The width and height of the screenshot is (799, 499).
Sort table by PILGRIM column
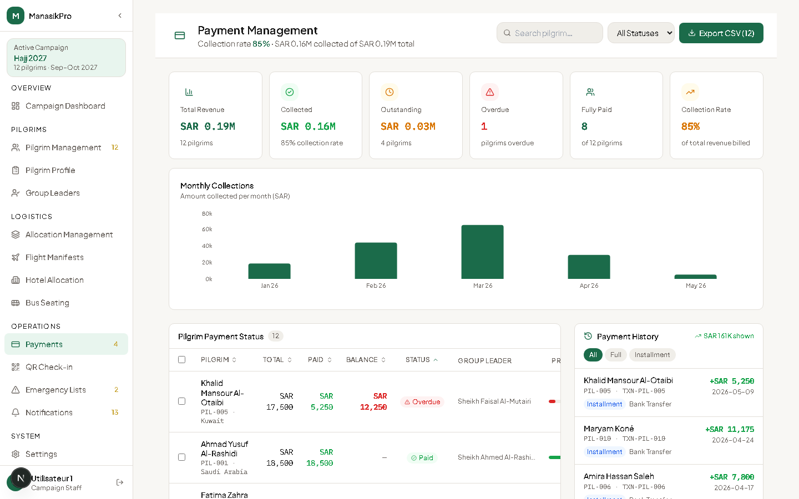tap(219, 360)
